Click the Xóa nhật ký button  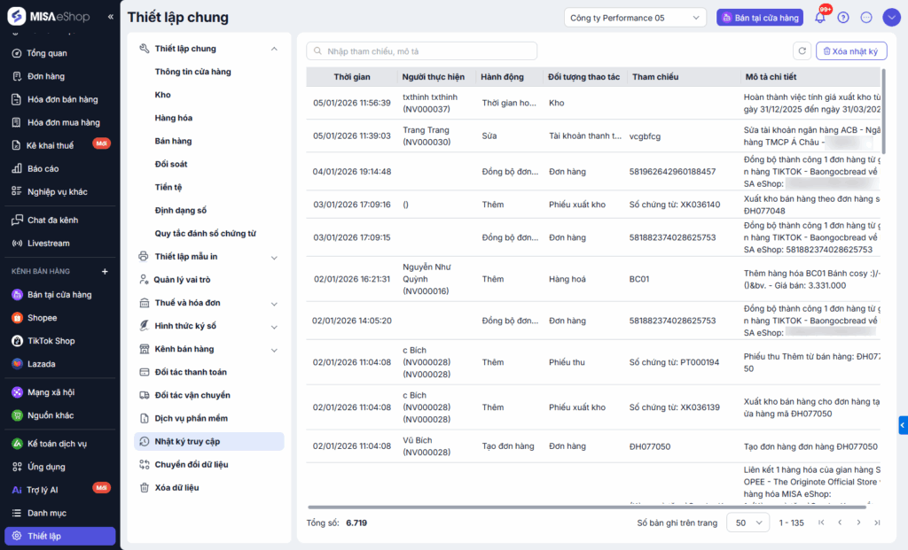tap(851, 51)
